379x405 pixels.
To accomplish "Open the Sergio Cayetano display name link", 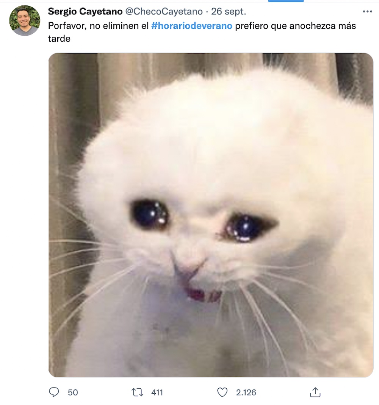I will (85, 12).
